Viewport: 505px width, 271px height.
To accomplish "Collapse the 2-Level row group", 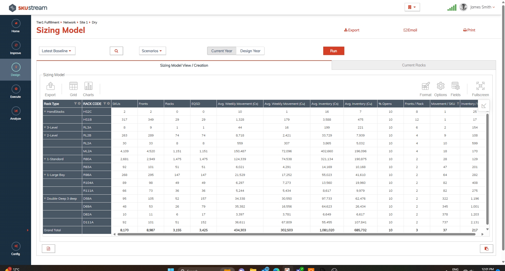I will click(x=45, y=135).
